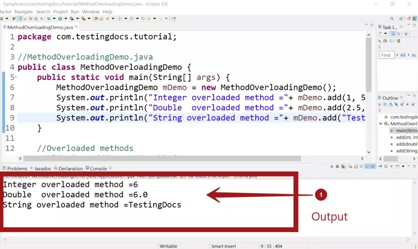Select main(String) in the Outline
The image size is (418, 249).
pyautogui.click(x=404, y=130)
